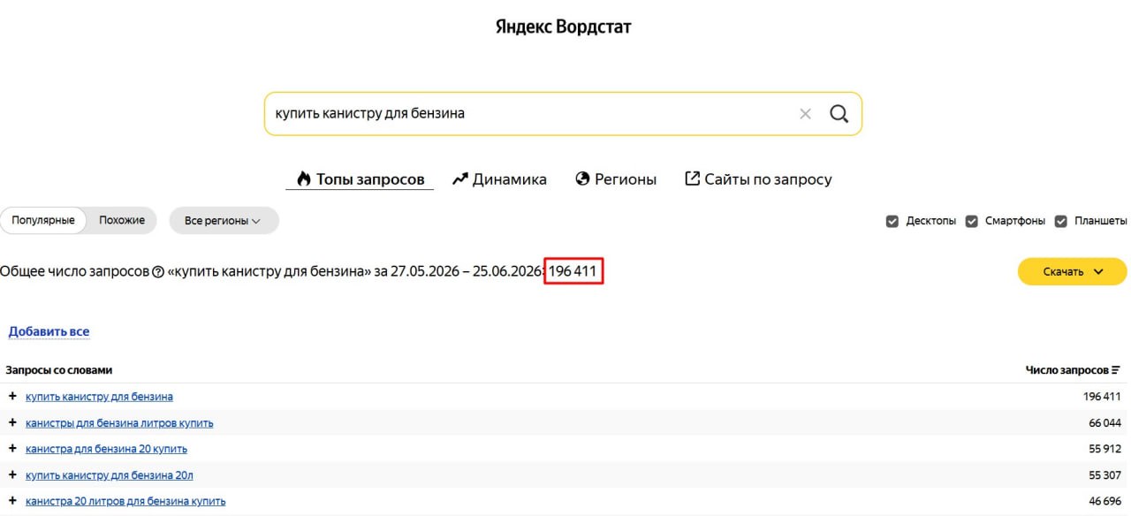
Task: Switch to the Регионы tab
Action: point(616,179)
